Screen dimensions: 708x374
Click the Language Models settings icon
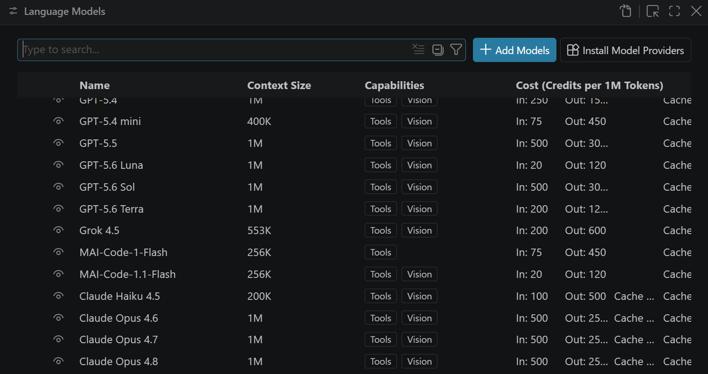tap(13, 11)
